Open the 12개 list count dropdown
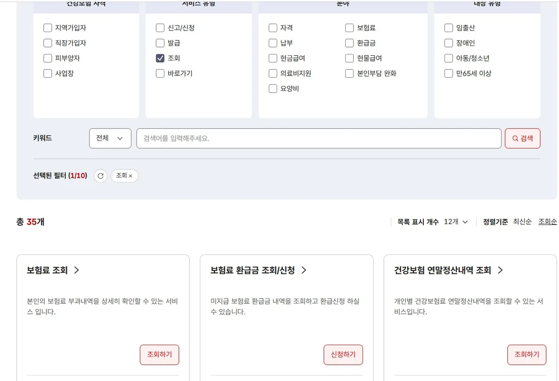559x381 pixels. tap(456, 222)
